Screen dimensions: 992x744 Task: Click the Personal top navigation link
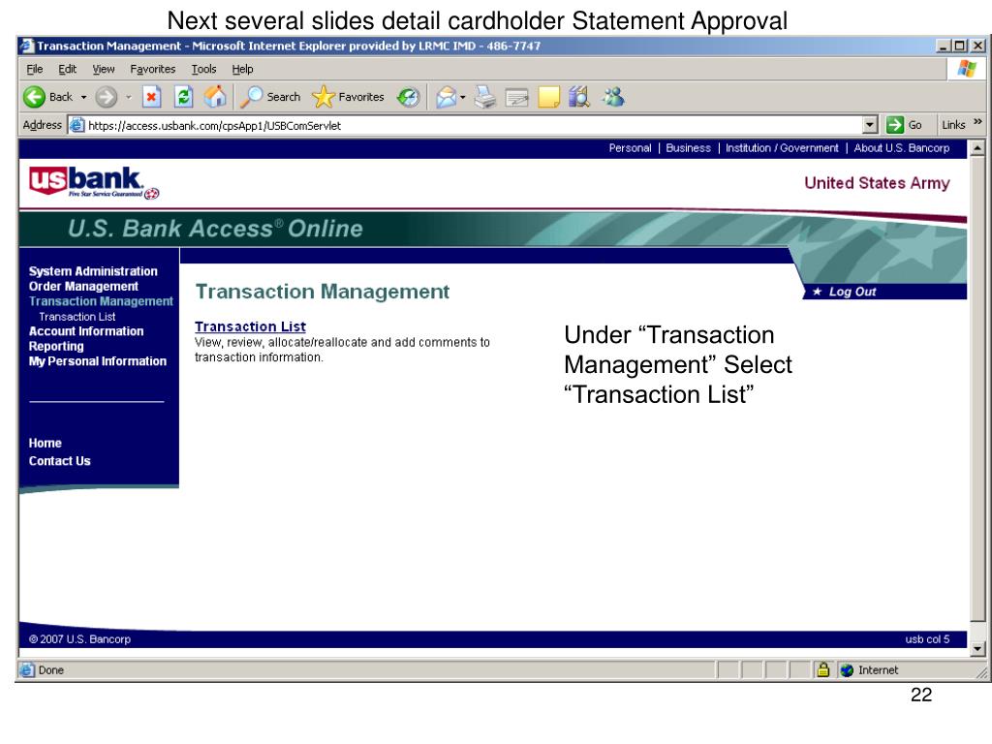point(630,148)
